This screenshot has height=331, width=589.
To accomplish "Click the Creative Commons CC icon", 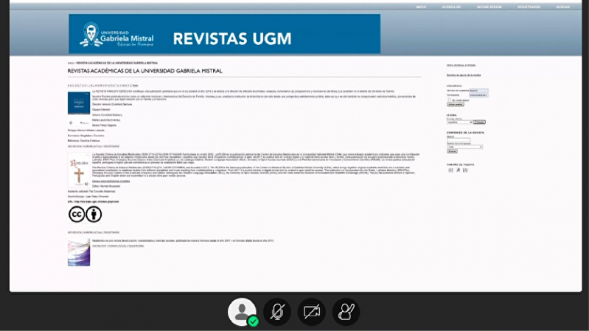I will pyautogui.click(x=77, y=214).
